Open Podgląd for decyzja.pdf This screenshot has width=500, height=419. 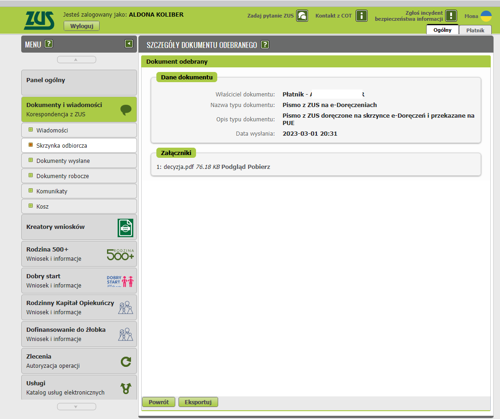tap(234, 167)
